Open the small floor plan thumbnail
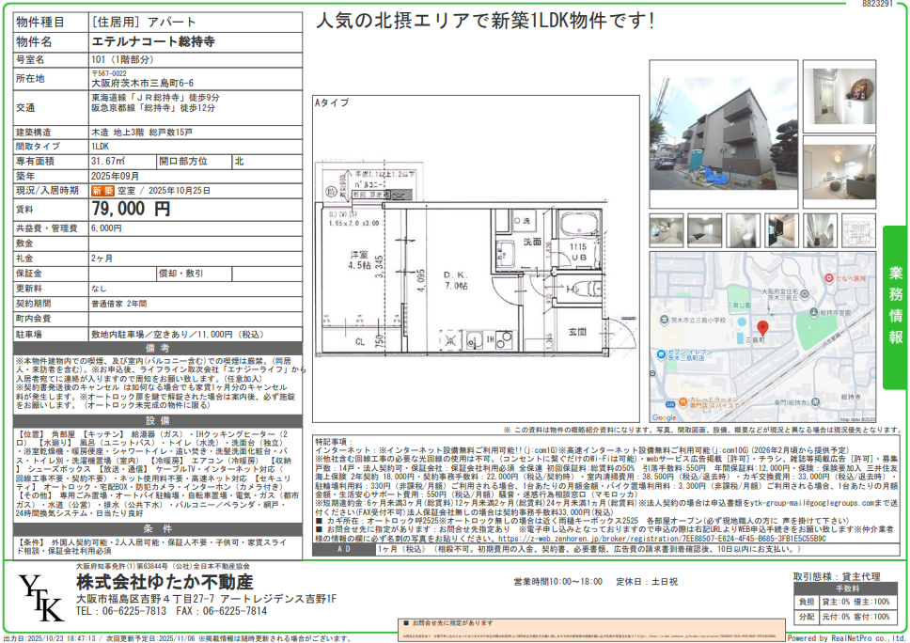Screen dimensions: 910x643 (858, 230)
